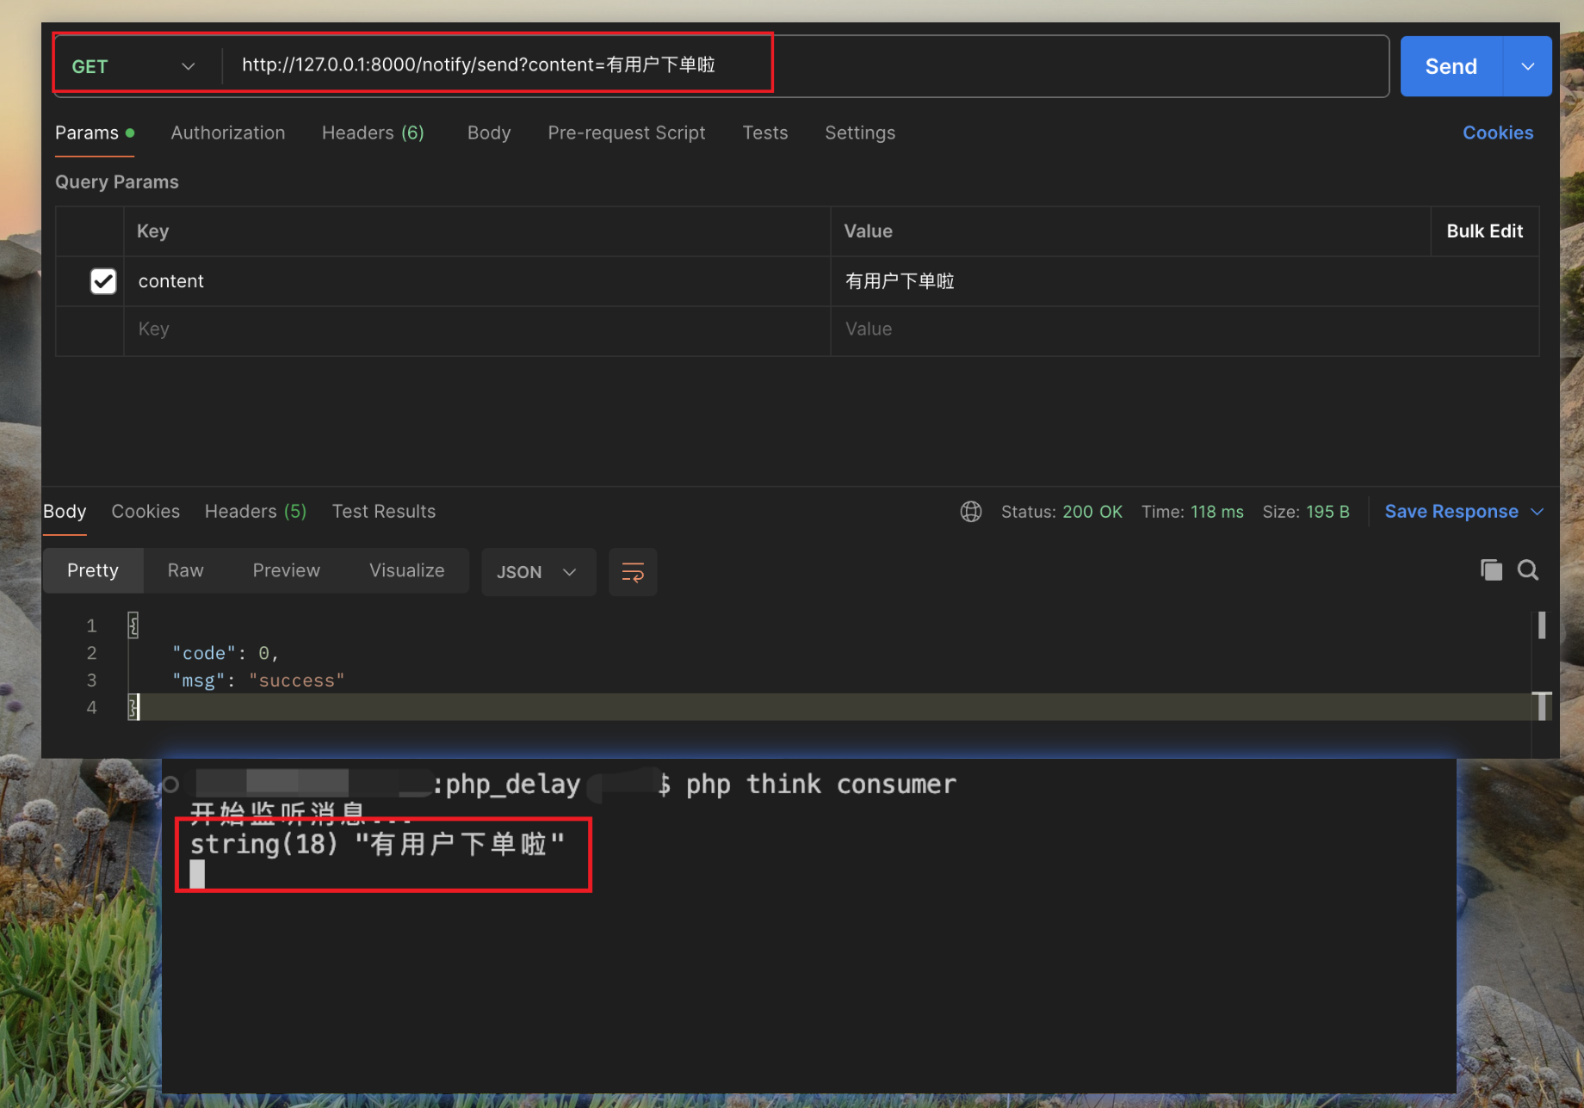Switch to Raw response view
Image resolution: width=1584 pixels, height=1108 pixels.
point(185,570)
